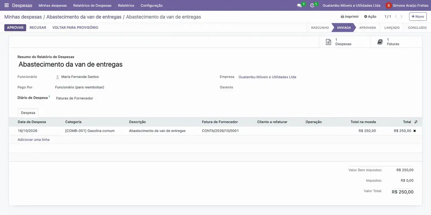Open Relatórios de Despesas menu

[x=92, y=5]
